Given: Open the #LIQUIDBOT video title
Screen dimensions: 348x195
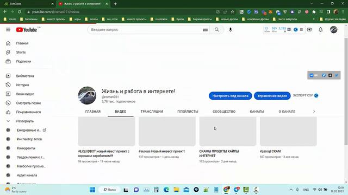Looking at the screenshot, I should [x=104, y=153].
